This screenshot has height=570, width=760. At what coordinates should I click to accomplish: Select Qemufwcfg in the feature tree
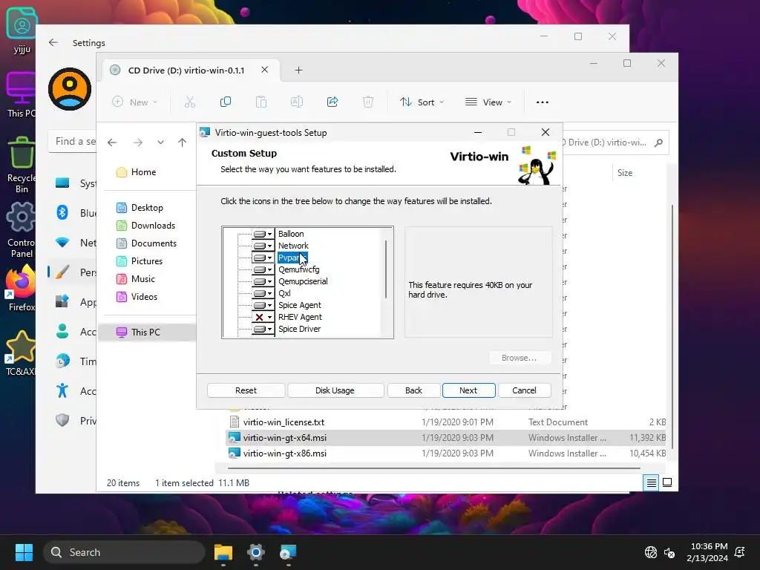[298, 269]
